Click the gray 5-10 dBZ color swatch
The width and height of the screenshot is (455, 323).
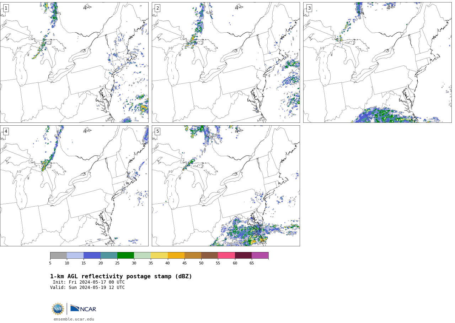pos(58,256)
